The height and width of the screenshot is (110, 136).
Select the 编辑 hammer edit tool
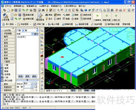(66, 15)
